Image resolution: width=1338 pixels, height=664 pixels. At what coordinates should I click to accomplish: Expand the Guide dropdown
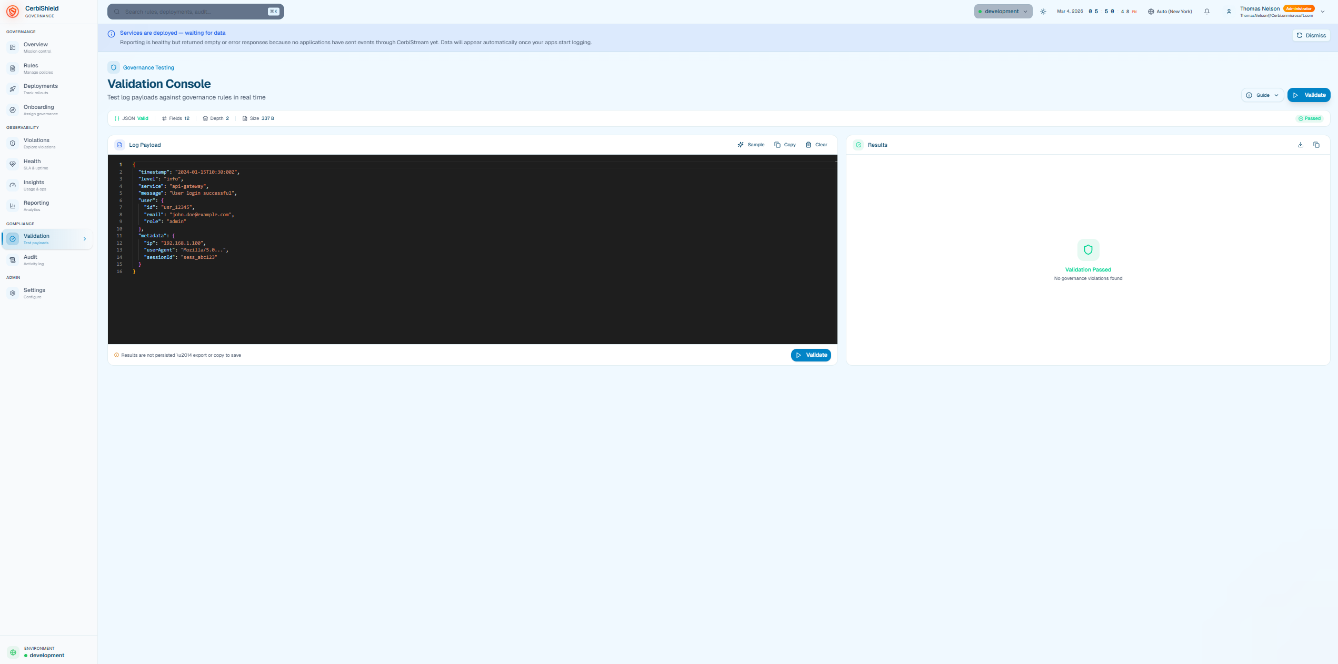(x=1262, y=95)
